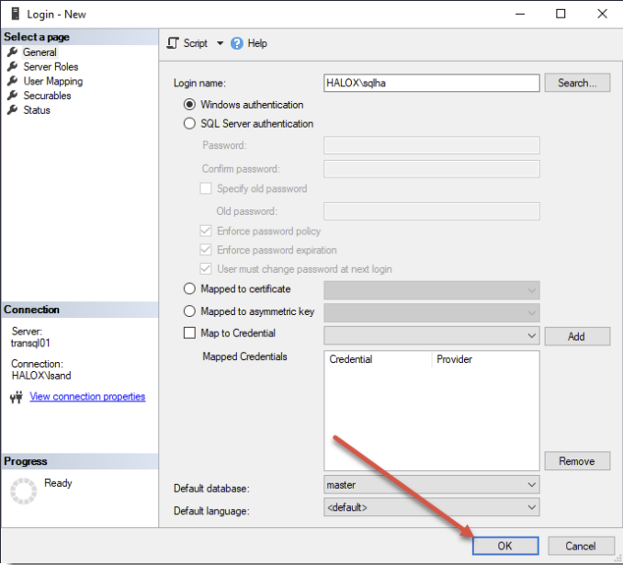Click the Confirm password field

[x=432, y=169]
